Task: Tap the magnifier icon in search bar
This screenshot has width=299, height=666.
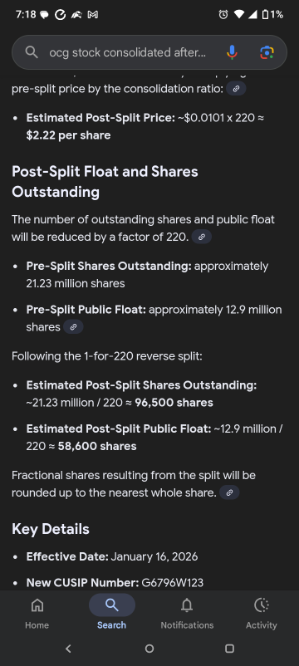Action: click(x=32, y=52)
